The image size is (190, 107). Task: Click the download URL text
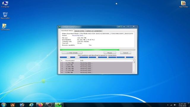(x=98, y=34)
